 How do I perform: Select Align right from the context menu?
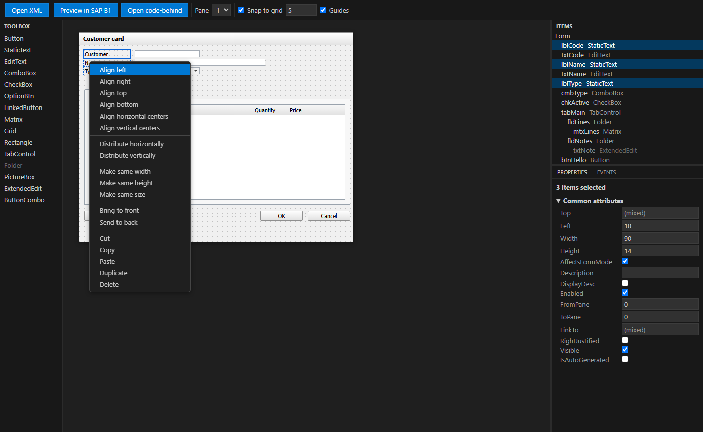[x=140, y=82]
